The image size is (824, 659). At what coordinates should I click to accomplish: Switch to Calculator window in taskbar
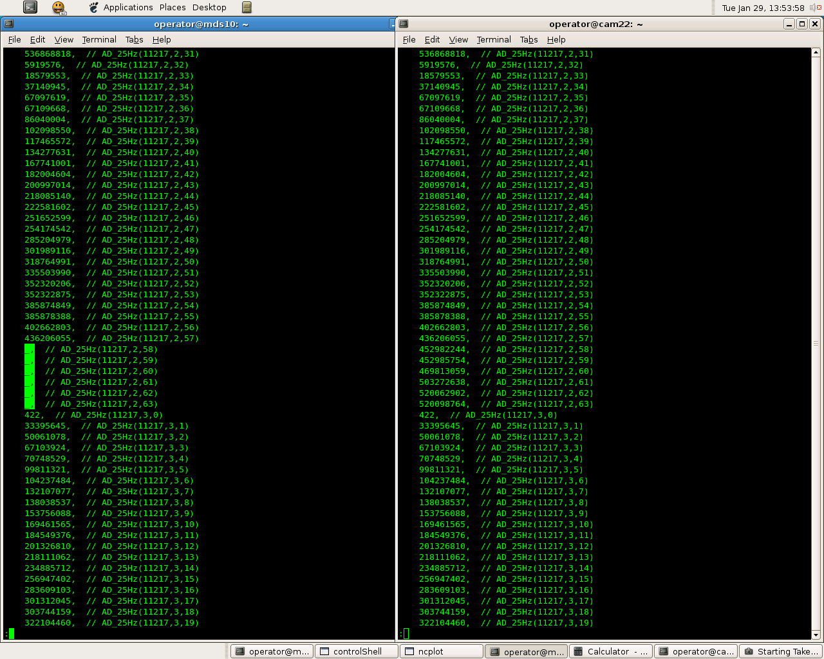point(611,651)
